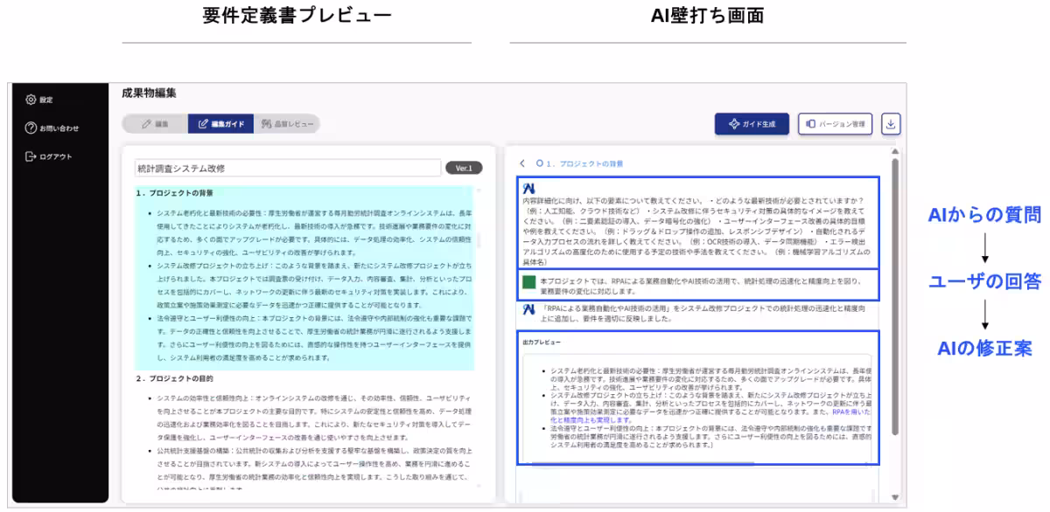Click the お問い合わせ question mark icon
The height and width of the screenshot is (512, 1050).
(x=31, y=128)
